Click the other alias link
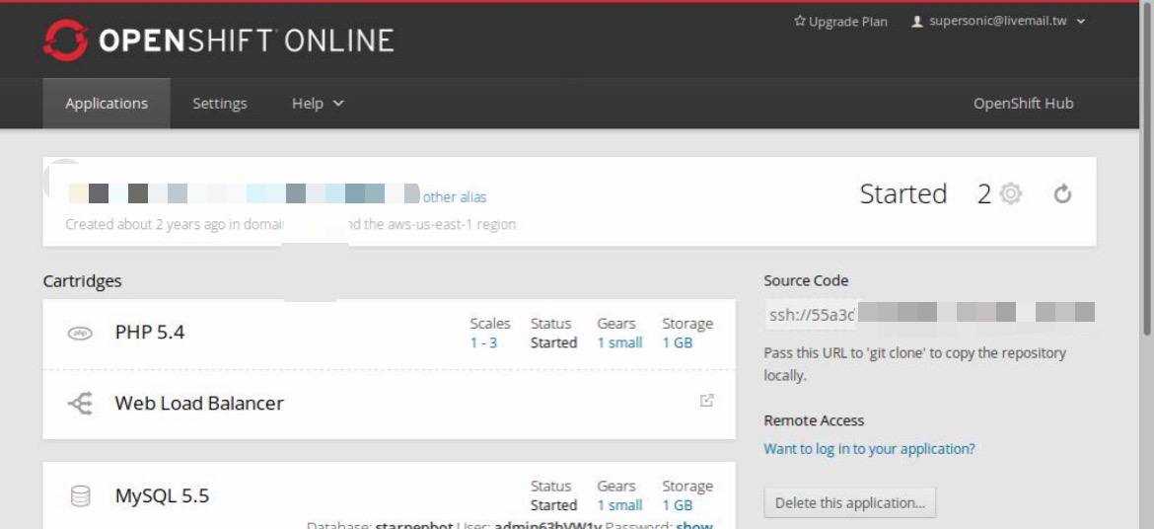Image resolution: width=1154 pixels, height=529 pixels. click(454, 196)
